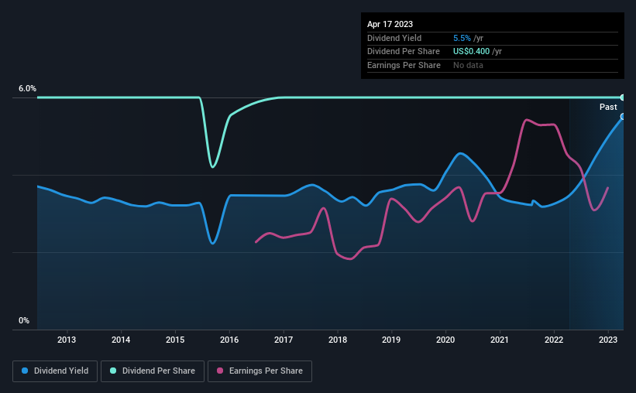
Task: Click the pink Earnings Per Share legend dot
Action: (220, 371)
